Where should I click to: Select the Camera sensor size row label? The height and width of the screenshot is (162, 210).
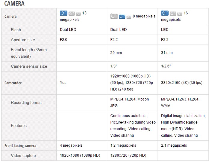click(29, 66)
